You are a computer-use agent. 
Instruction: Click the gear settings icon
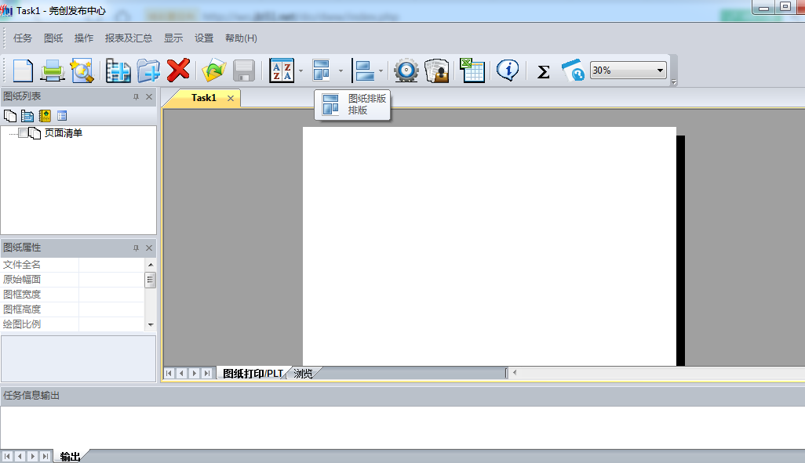pyautogui.click(x=406, y=71)
